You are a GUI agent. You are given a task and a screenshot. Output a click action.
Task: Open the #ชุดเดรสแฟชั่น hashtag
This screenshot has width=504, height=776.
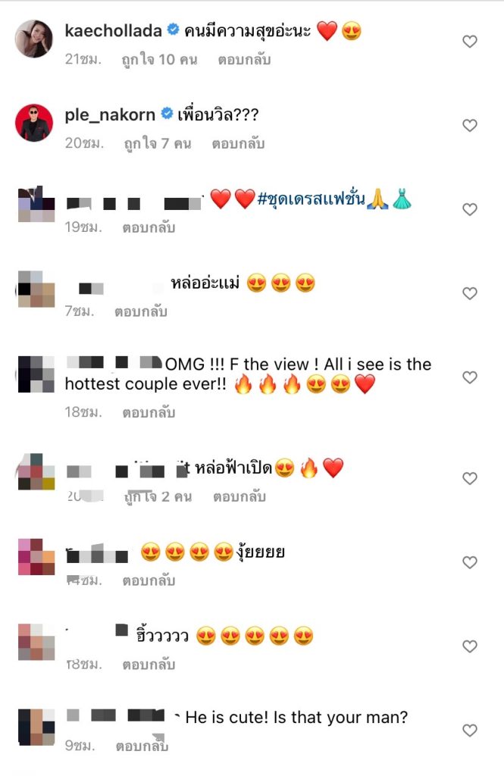311,199
